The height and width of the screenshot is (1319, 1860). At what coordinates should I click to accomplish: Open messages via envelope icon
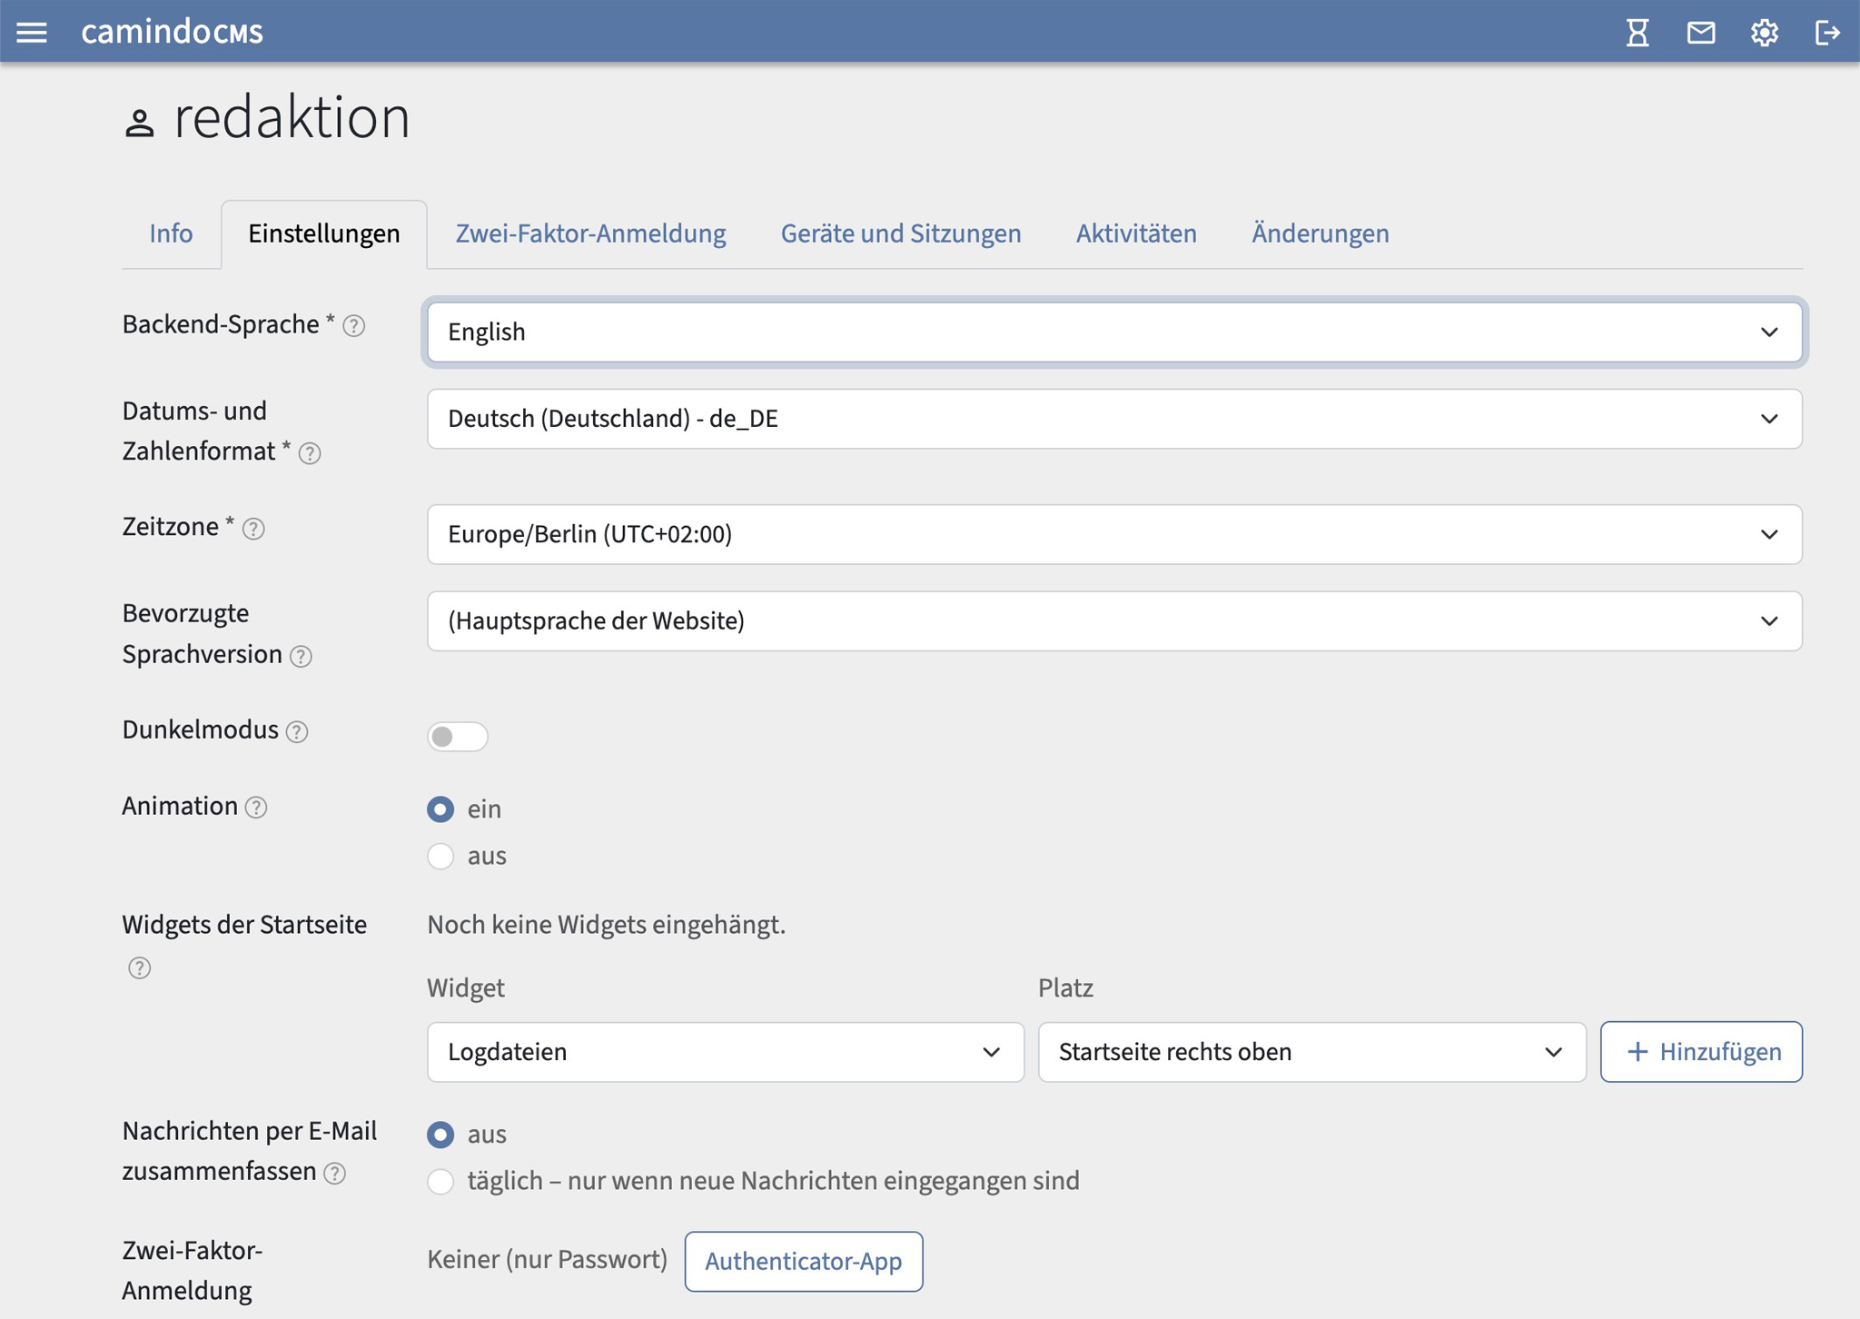[x=1701, y=33]
